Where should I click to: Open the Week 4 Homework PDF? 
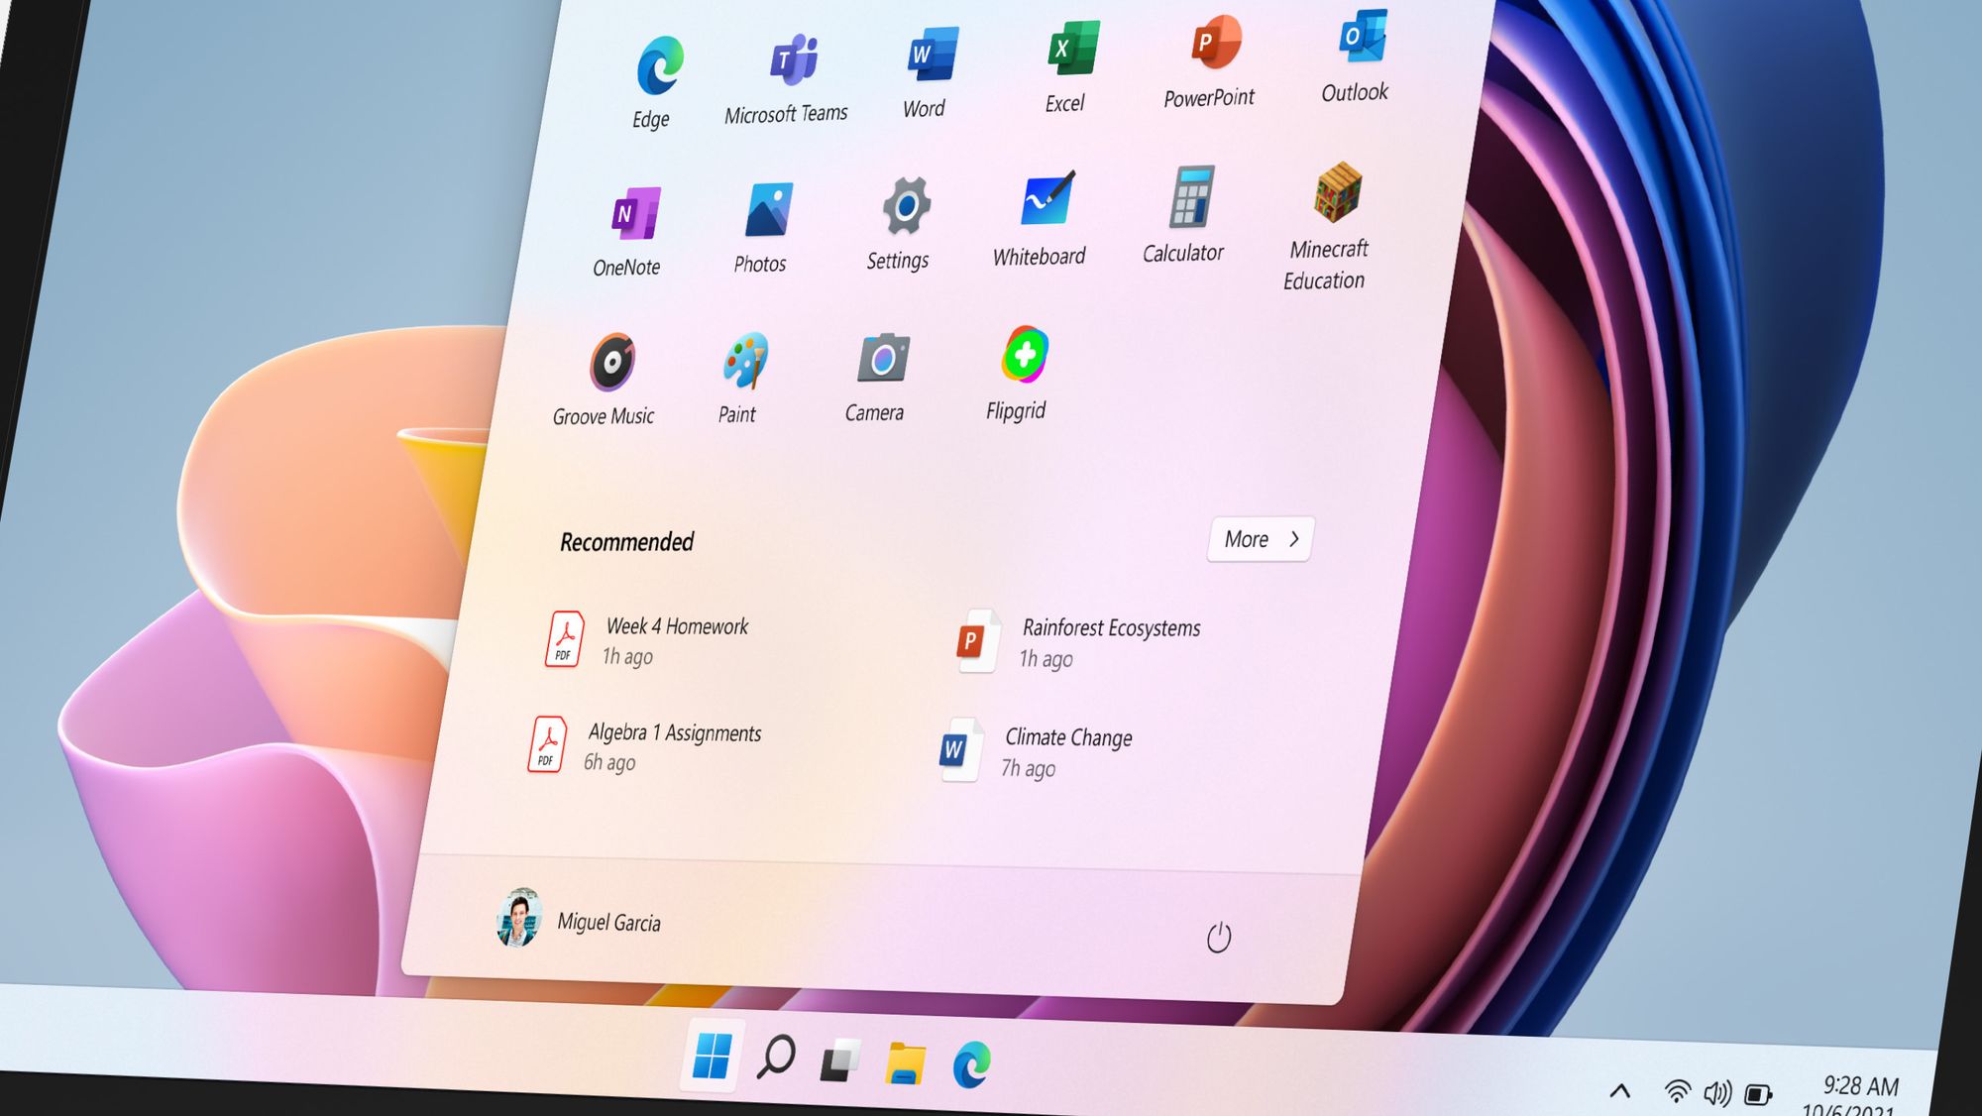[649, 640]
